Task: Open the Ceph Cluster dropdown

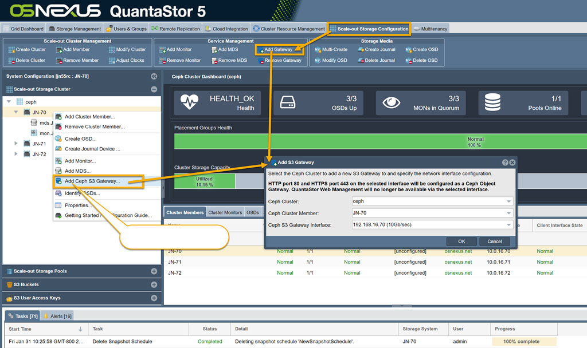Action: 509,201
